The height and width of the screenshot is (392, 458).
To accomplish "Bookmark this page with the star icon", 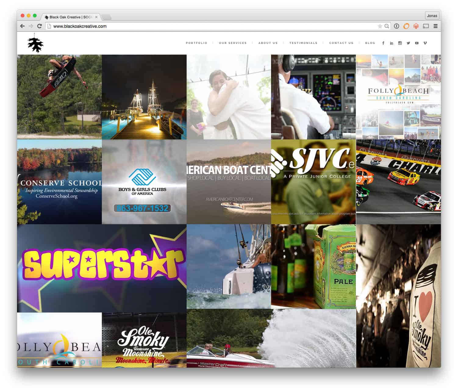I will 380,26.
